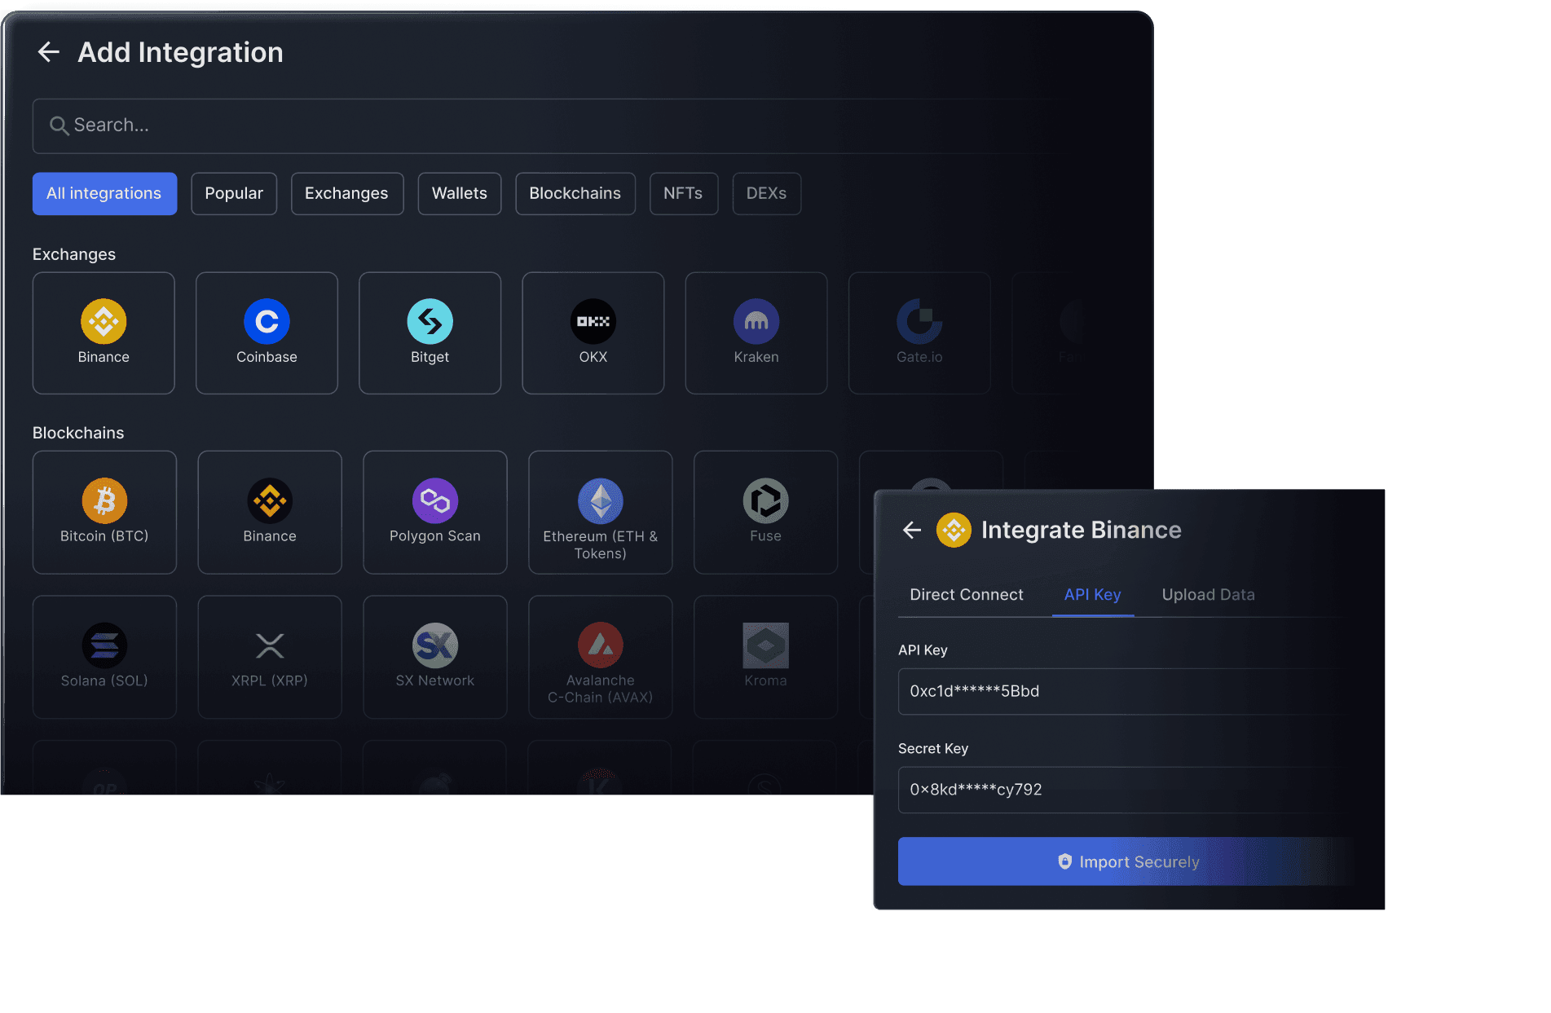Screen dimensions: 1551x1013
Task: Add Bitcoin (BTC) blockchain
Action: pyautogui.click(x=104, y=513)
